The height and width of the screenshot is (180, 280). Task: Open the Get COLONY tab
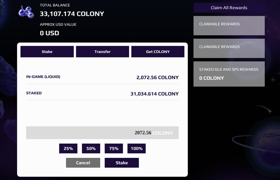[x=158, y=52]
